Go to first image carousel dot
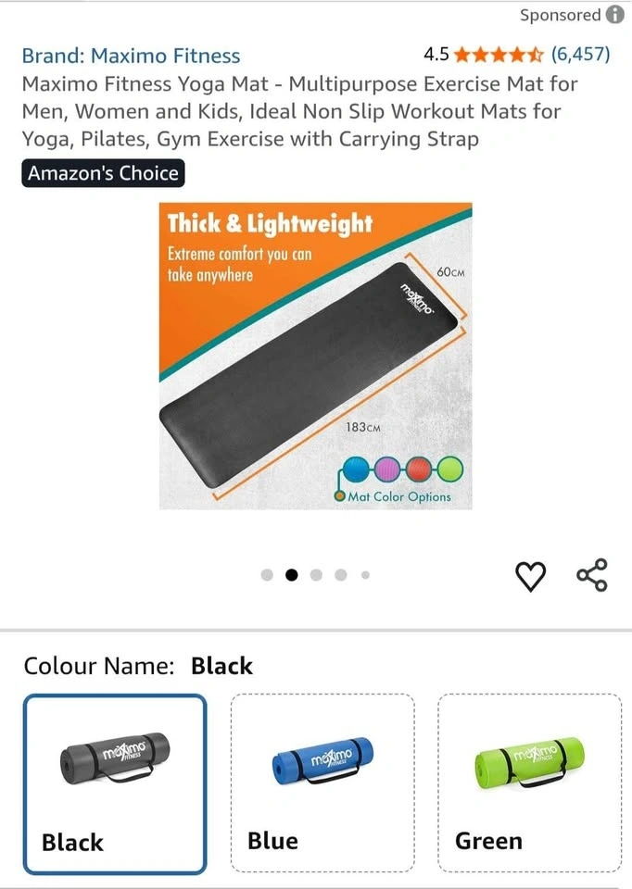The image size is (632, 889). 267,575
